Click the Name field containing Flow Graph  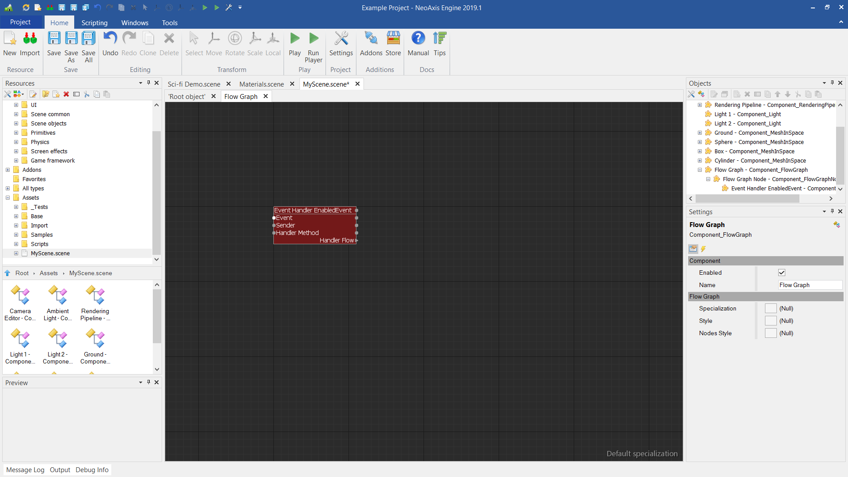(x=810, y=285)
